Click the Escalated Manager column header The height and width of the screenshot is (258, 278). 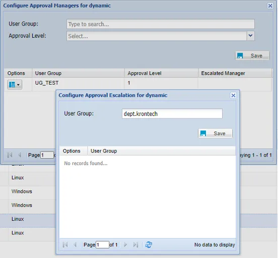point(235,73)
